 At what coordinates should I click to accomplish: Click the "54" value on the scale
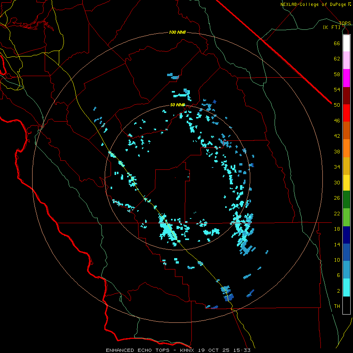337,89
